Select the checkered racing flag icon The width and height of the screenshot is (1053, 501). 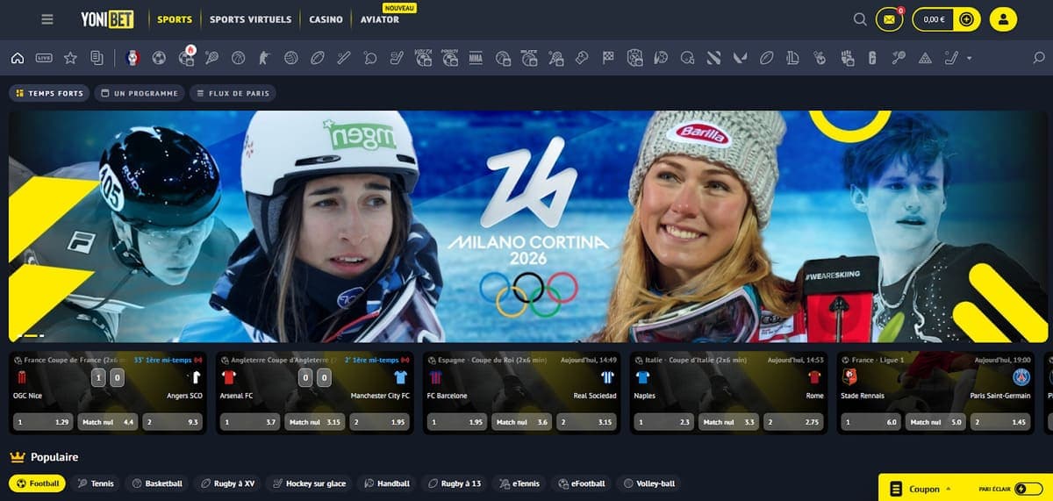click(608, 59)
